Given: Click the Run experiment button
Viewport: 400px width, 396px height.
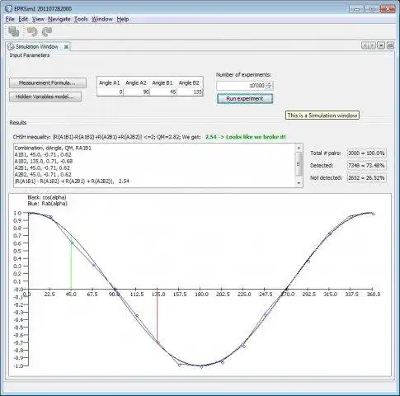Looking at the screenshot, I should 245,99.
